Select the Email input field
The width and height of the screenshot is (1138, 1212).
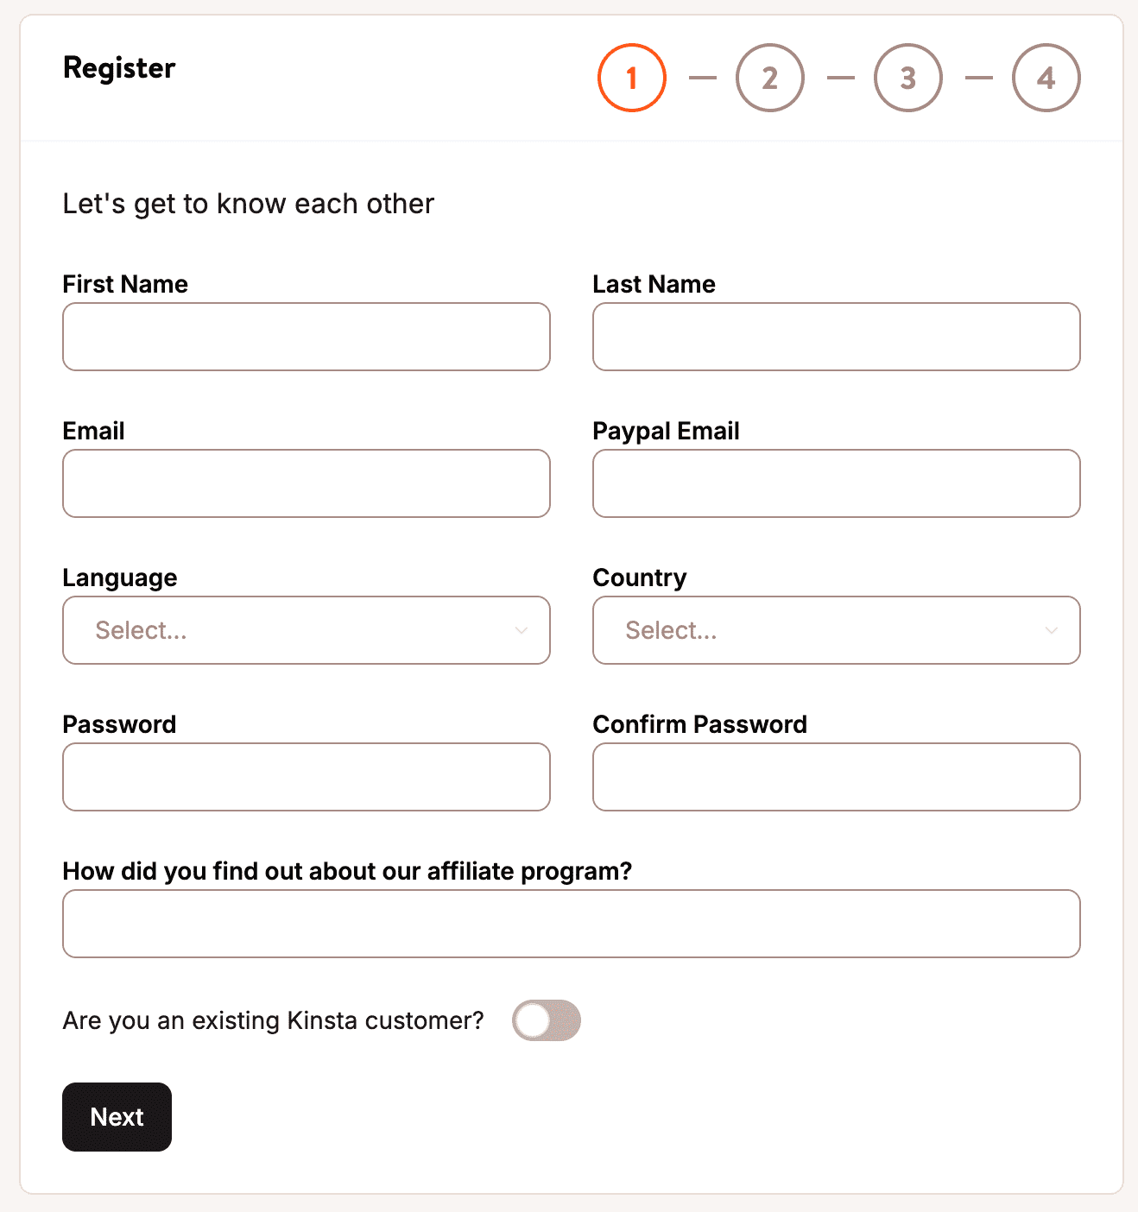click(x=306, y=483)
